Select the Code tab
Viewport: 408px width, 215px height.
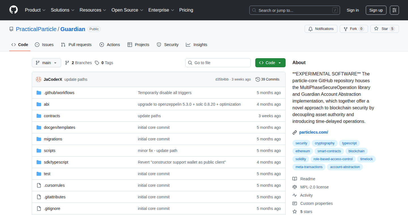pos(20,45)
